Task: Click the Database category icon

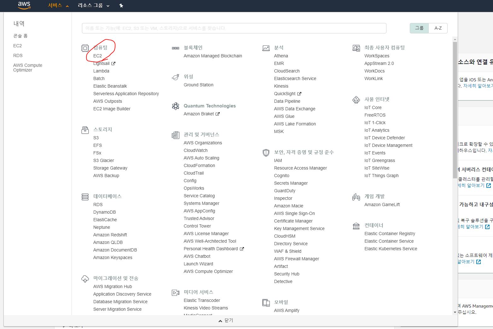Action: (x=85, y=197)
